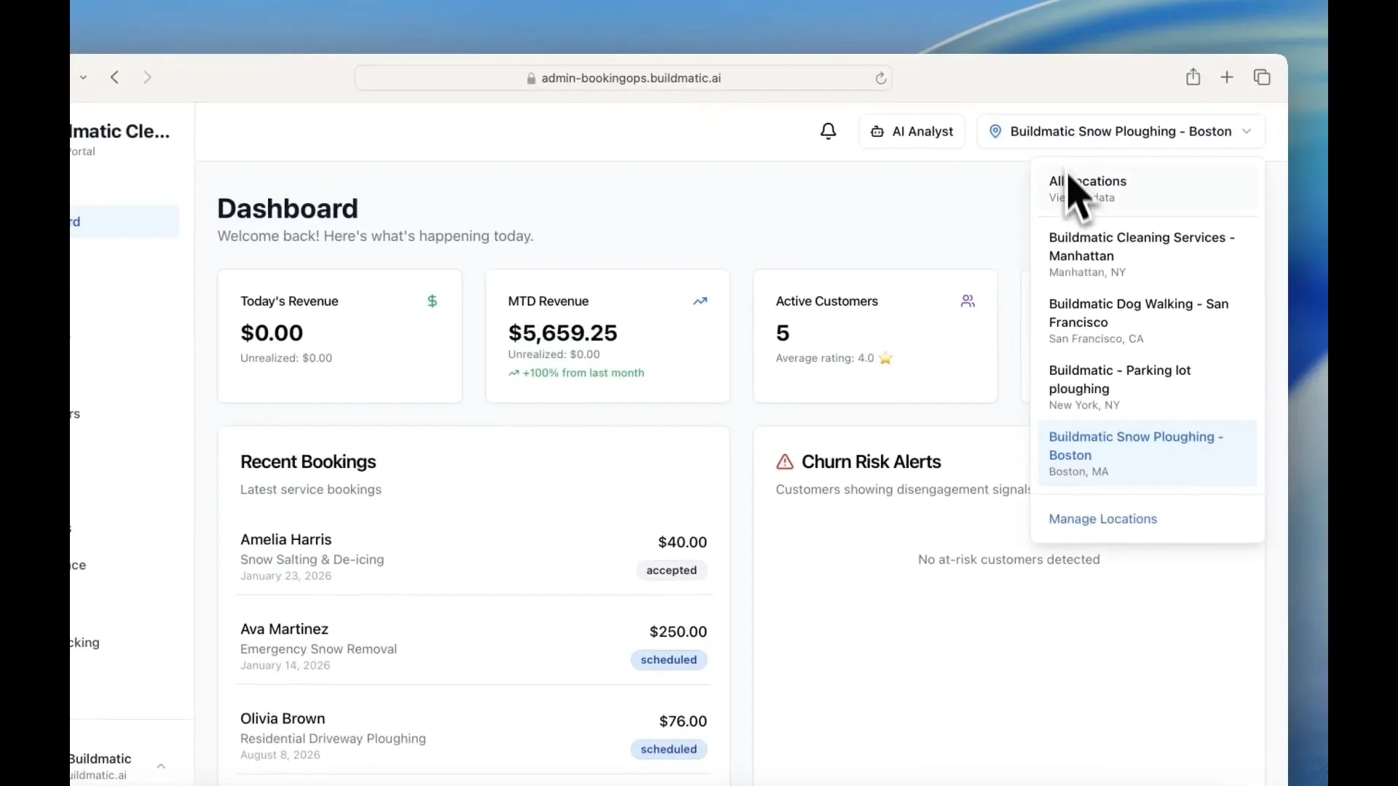Viewport: 1398px width, 786px height.
Task: Click the star icon next to average rating
Action: point(885,358)
